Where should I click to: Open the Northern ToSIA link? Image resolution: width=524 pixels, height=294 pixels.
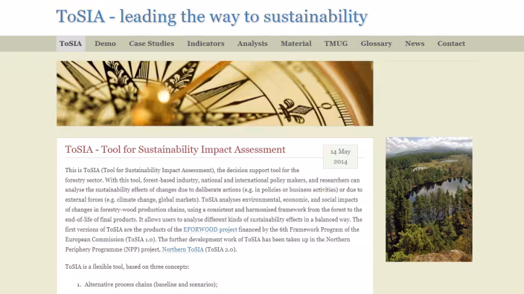coord(182,249)
